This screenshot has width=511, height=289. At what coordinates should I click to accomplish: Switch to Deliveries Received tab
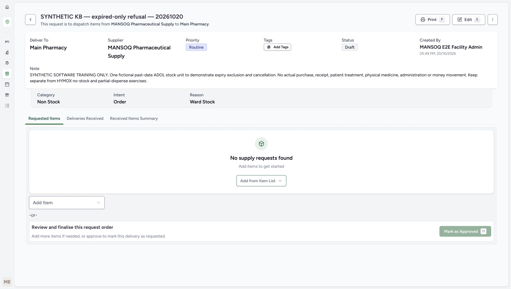click(x=85, y=118)
